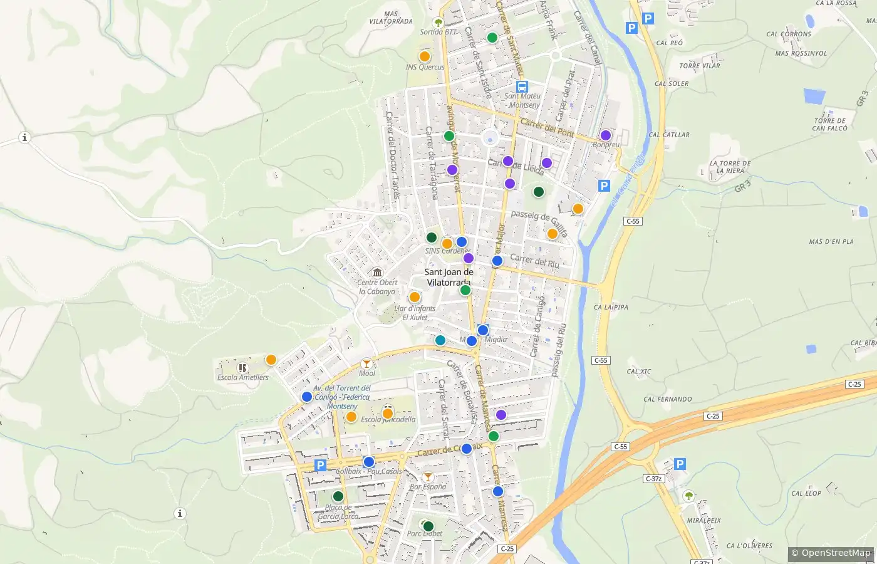The image size is (877, 564).
Task: Click the Sant Mateu - Montseny bus stop icon
Action: pyautogui.click(x=522, y=86)
